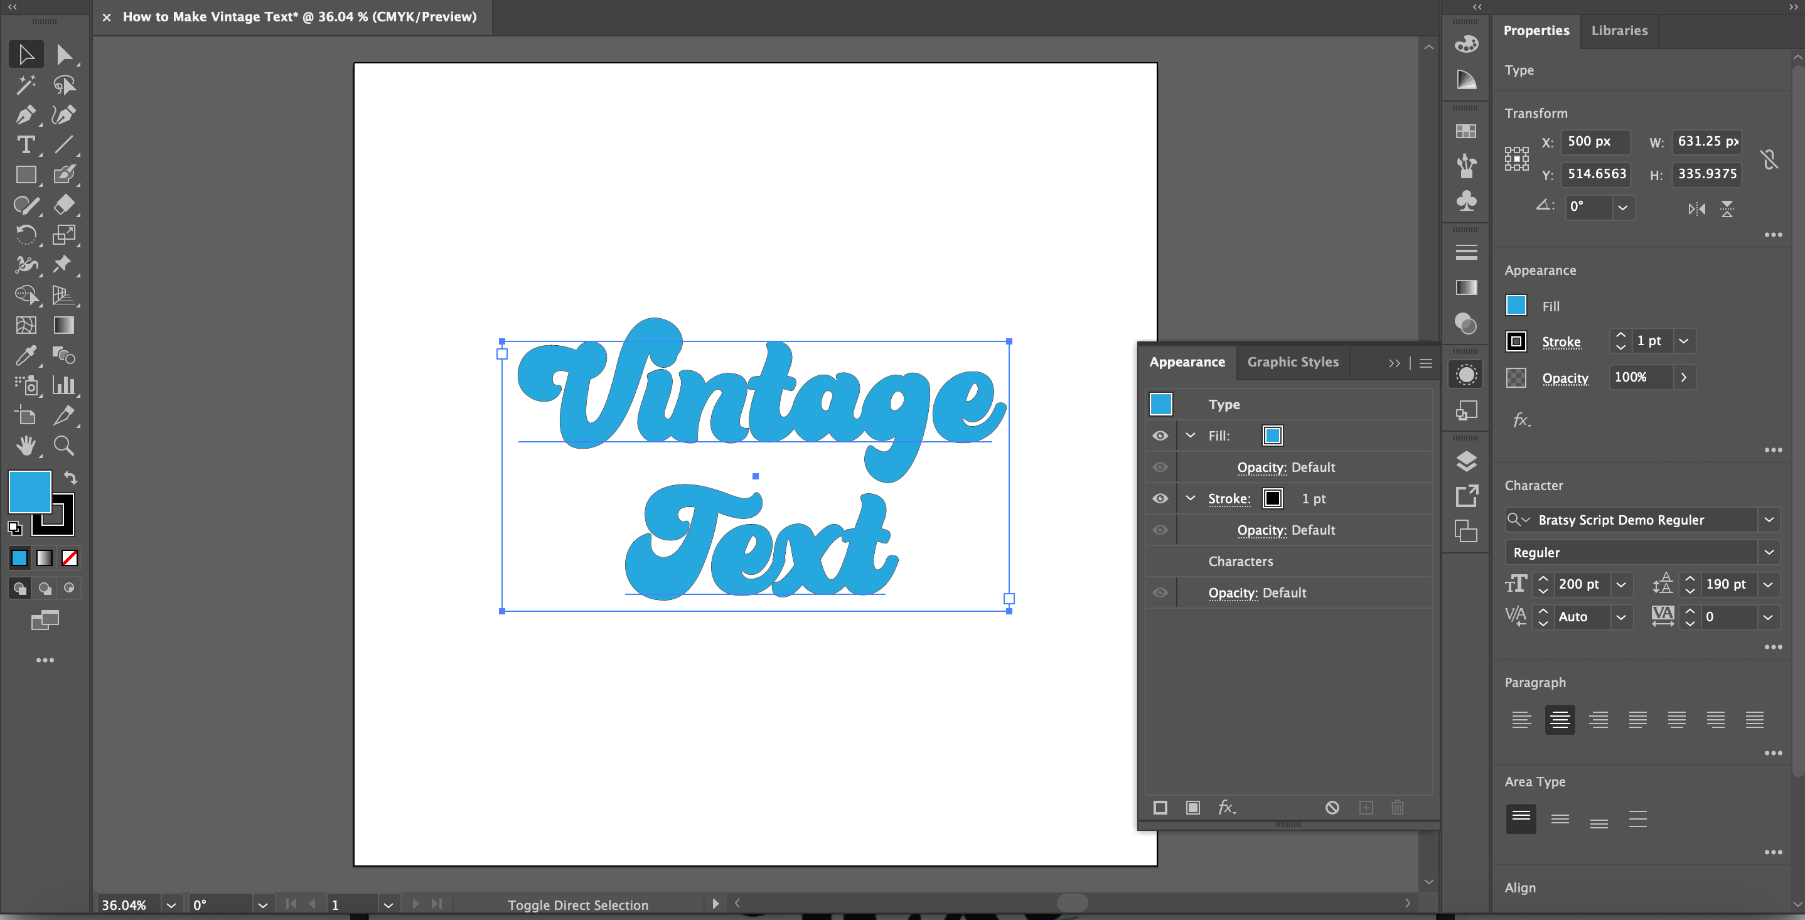Activate the Zoom tool
The height and width of the screenshot is (920, 1805).
[64, 446]
